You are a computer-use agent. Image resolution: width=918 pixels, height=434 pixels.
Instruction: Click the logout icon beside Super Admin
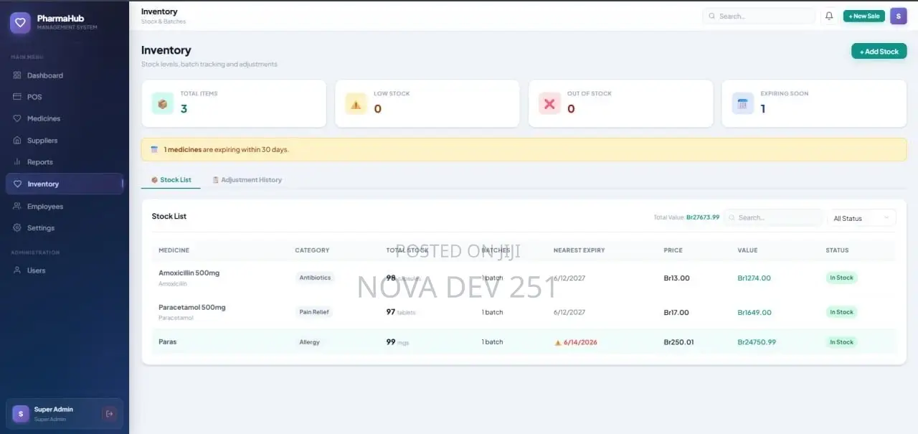(109, 413)
